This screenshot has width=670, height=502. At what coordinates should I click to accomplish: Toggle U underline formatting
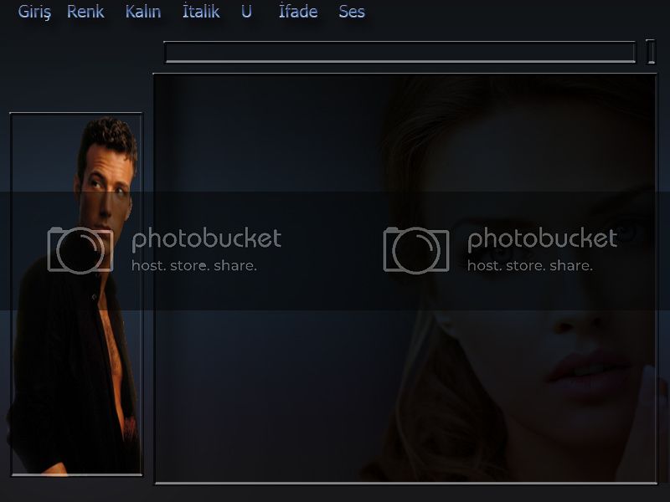click(246, 12)
